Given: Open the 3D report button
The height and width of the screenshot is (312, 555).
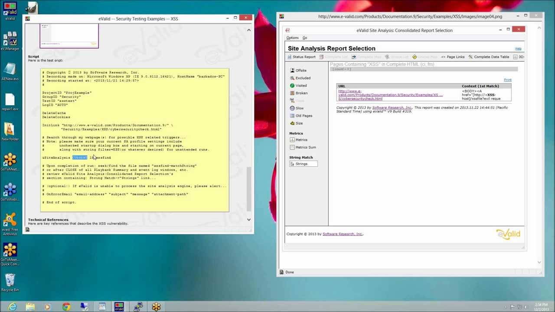Looking at the screenshot, I should point(519,57).
